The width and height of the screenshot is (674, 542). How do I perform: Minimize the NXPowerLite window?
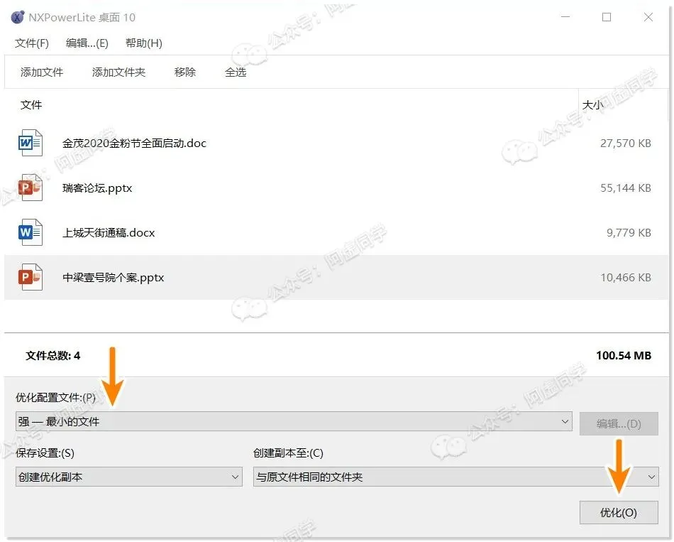(565, 17)
